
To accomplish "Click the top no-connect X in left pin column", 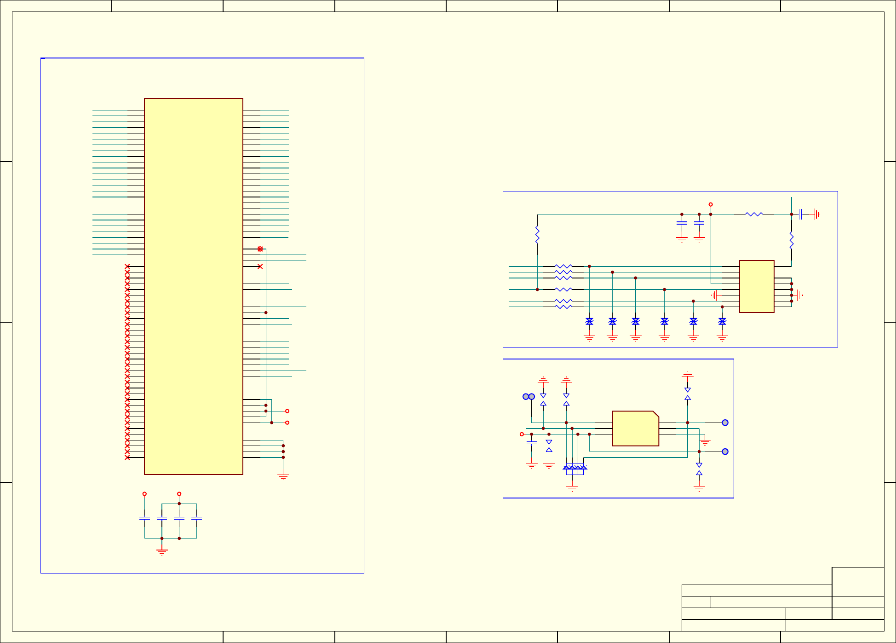I will pyautogui.click(x=127, y=266).
